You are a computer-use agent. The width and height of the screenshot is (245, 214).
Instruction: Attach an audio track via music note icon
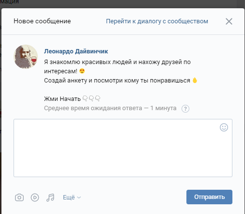pyautogui.click(x=50, y=198)
